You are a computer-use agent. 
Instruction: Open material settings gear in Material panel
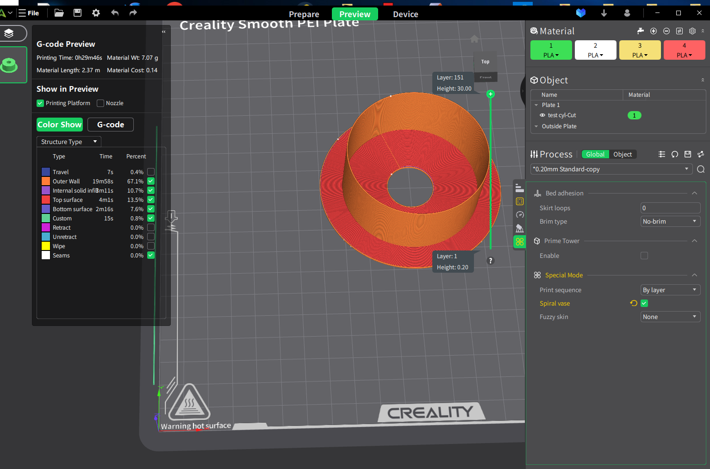692,31
